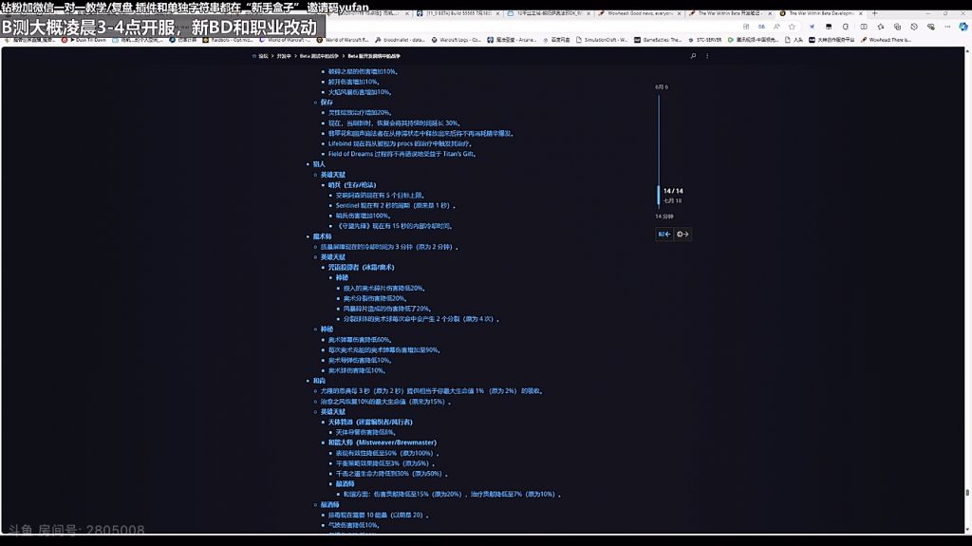Click the left arrow navigation button under timeline
Viewport: 972px width, 546px height.
pos(664,234)
